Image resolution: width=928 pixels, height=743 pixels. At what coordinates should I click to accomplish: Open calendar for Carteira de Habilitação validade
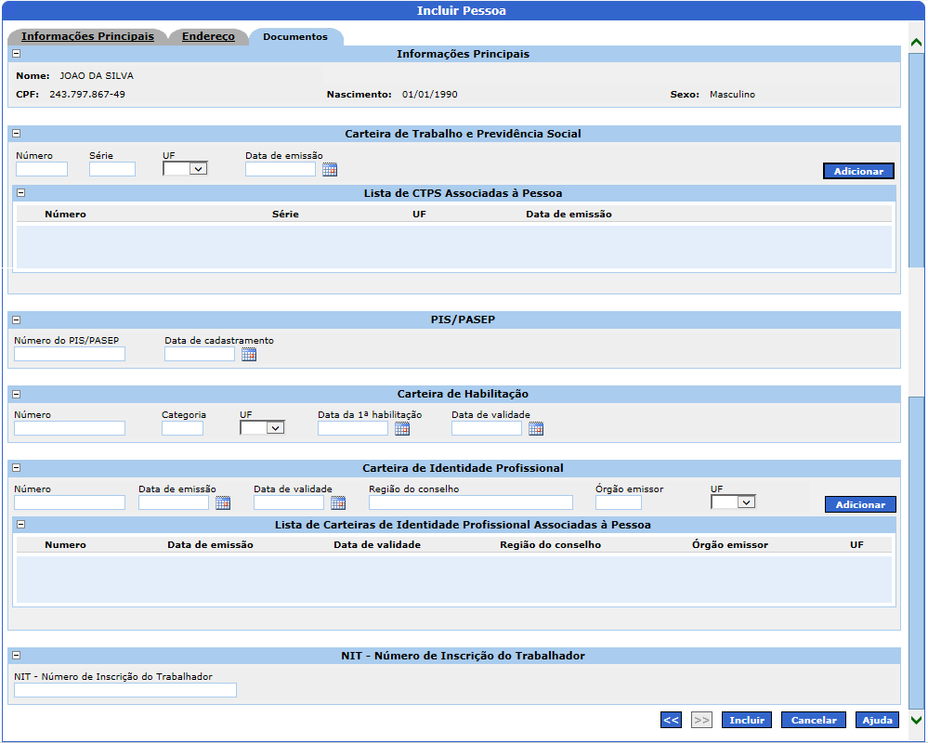535,428
